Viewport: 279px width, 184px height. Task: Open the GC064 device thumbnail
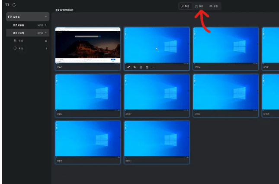click(x=88, y=92)
